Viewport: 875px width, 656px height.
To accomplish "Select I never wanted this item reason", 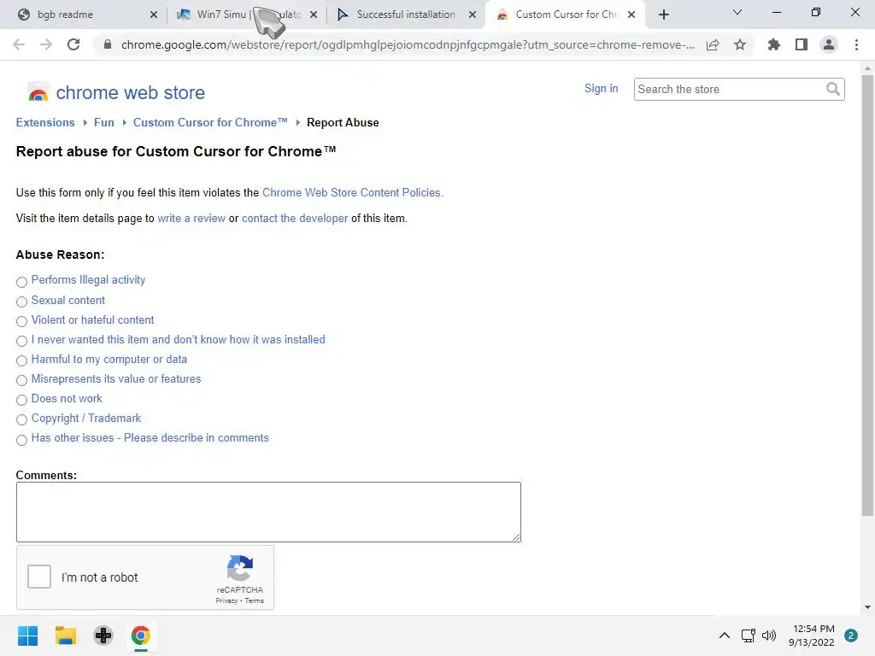I will [x=21, y=341].
